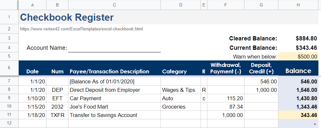Screen dimensions: 321x128
Task: Select column C header
Action: tap(114, 5)
